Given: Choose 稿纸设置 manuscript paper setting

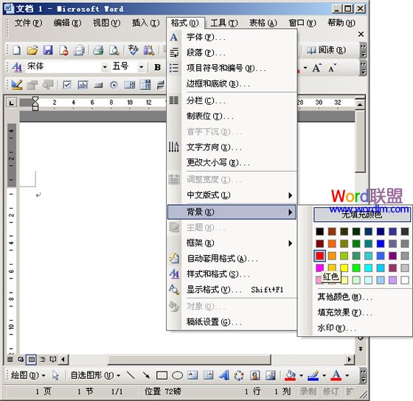Looking at the screenshot, I should coord(232,321).
